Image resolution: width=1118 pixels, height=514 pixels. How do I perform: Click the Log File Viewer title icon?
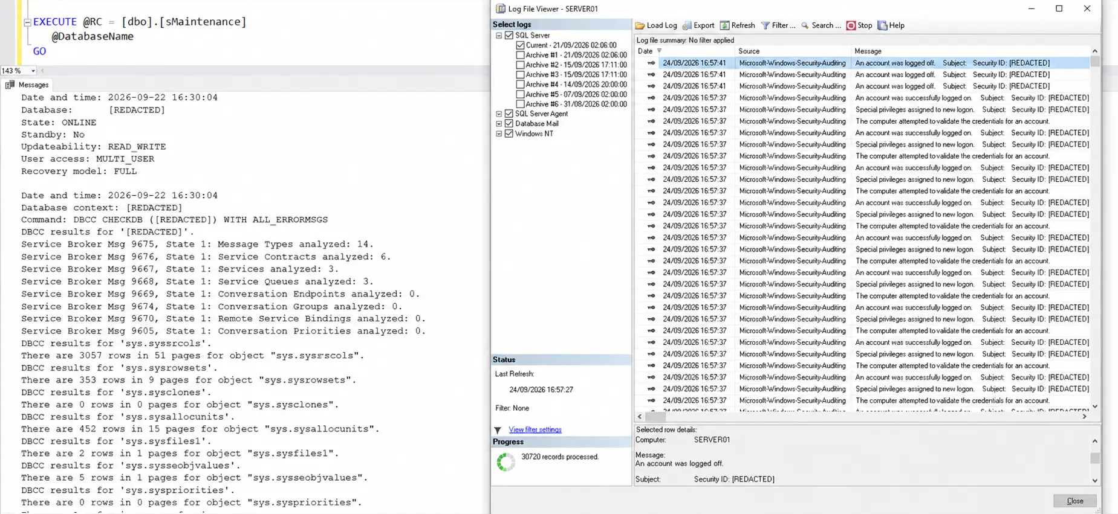[x=501, y=8]
